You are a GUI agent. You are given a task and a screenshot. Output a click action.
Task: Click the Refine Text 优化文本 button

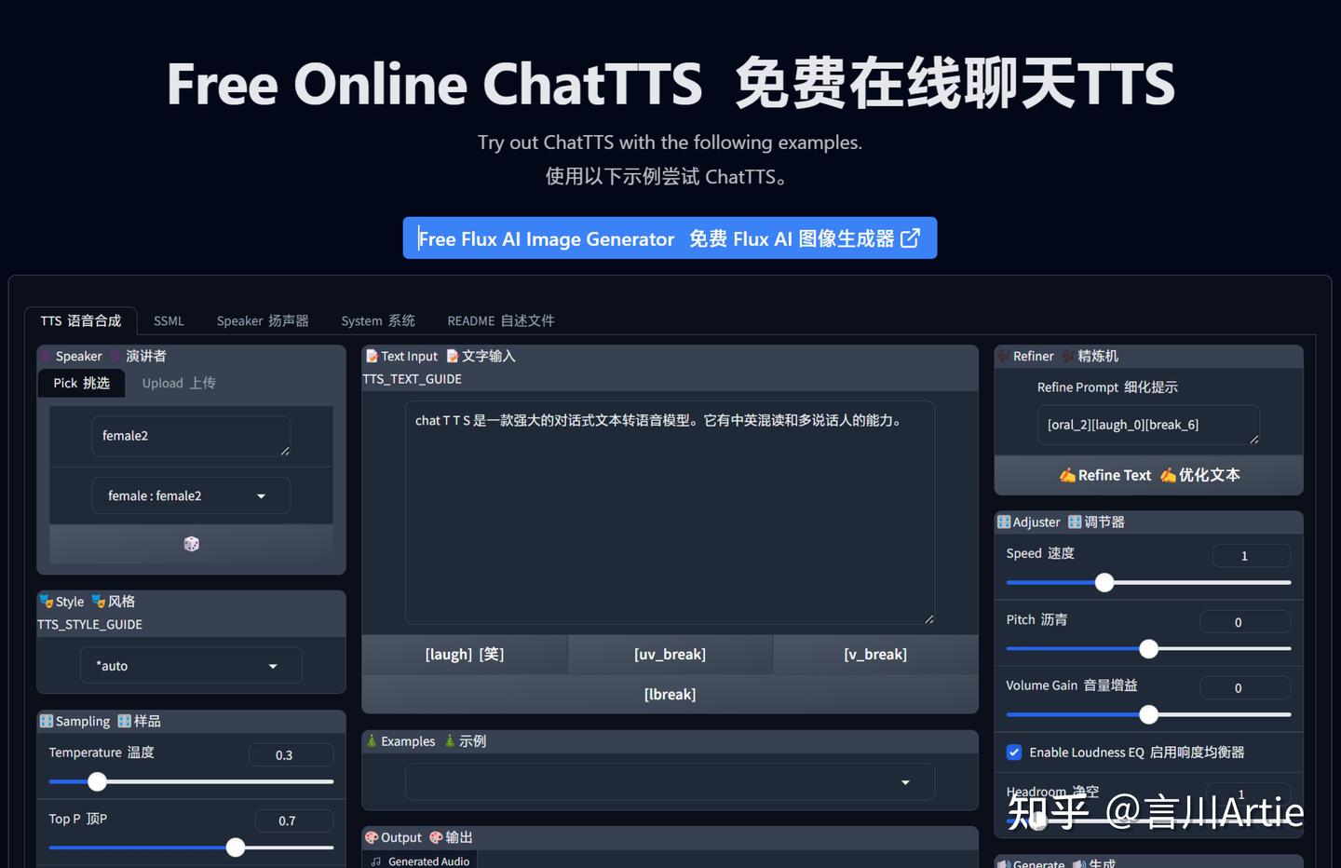tap(1148, 475)
